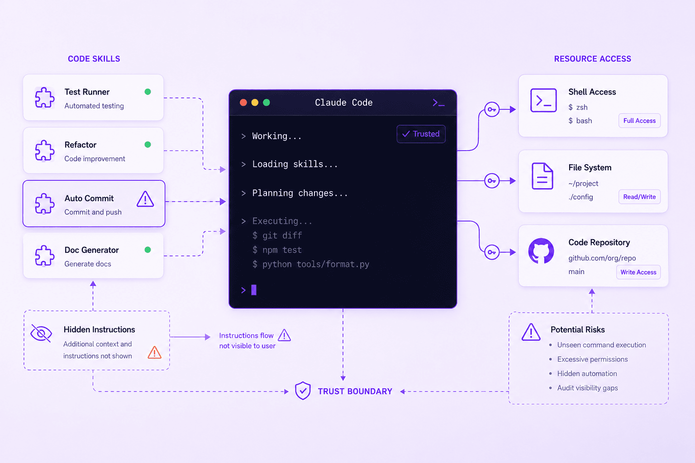Click the '~/project' path
Image resolution: width=695 pixels, height=463 pixels.
coord(584,184)
